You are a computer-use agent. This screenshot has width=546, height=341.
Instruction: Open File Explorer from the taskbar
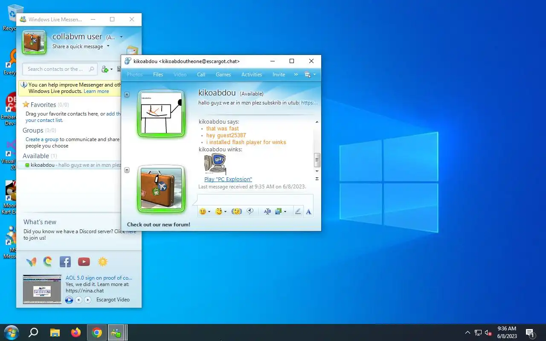pyautogui.click(x=55, y=332)
